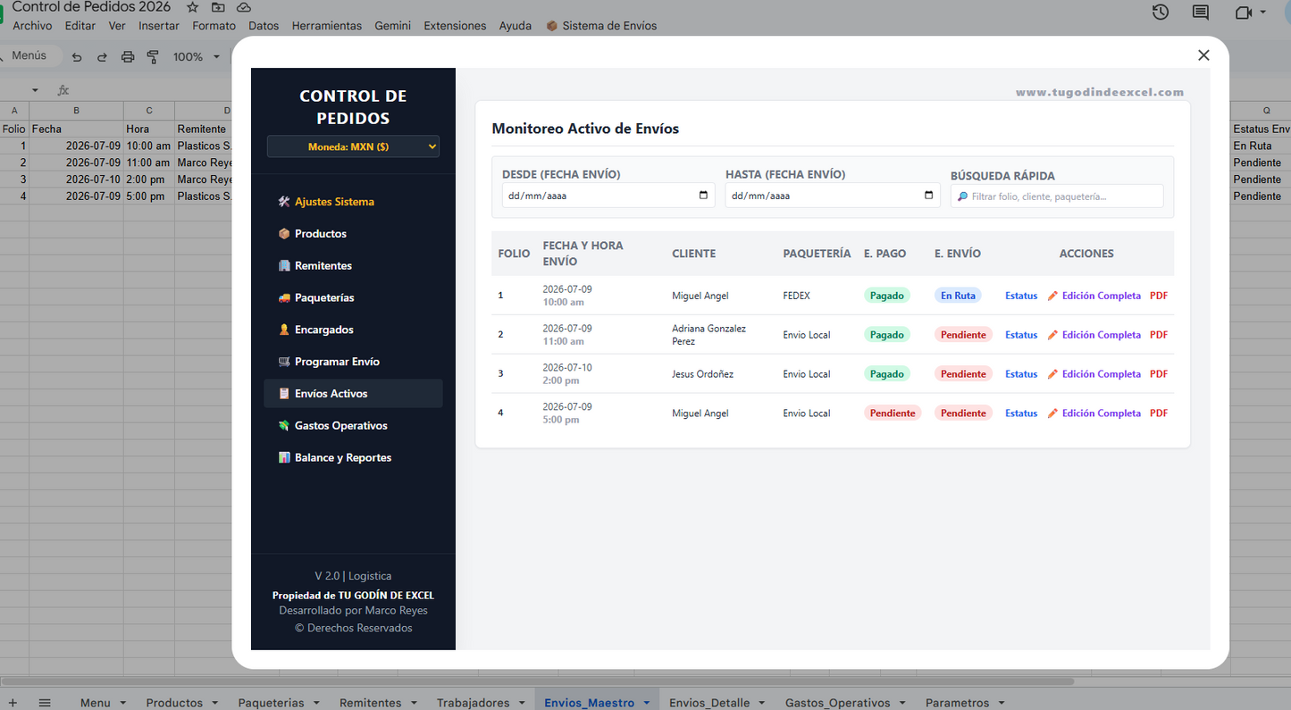The width and height of the screenshot is (1291, 710).
Task: Star the Control de Pedidos 2026 document
Action: (x=192, y=7)
